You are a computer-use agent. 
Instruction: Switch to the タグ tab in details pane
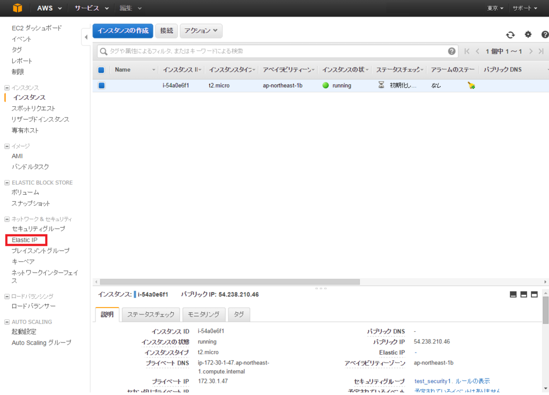coord(239,314)
